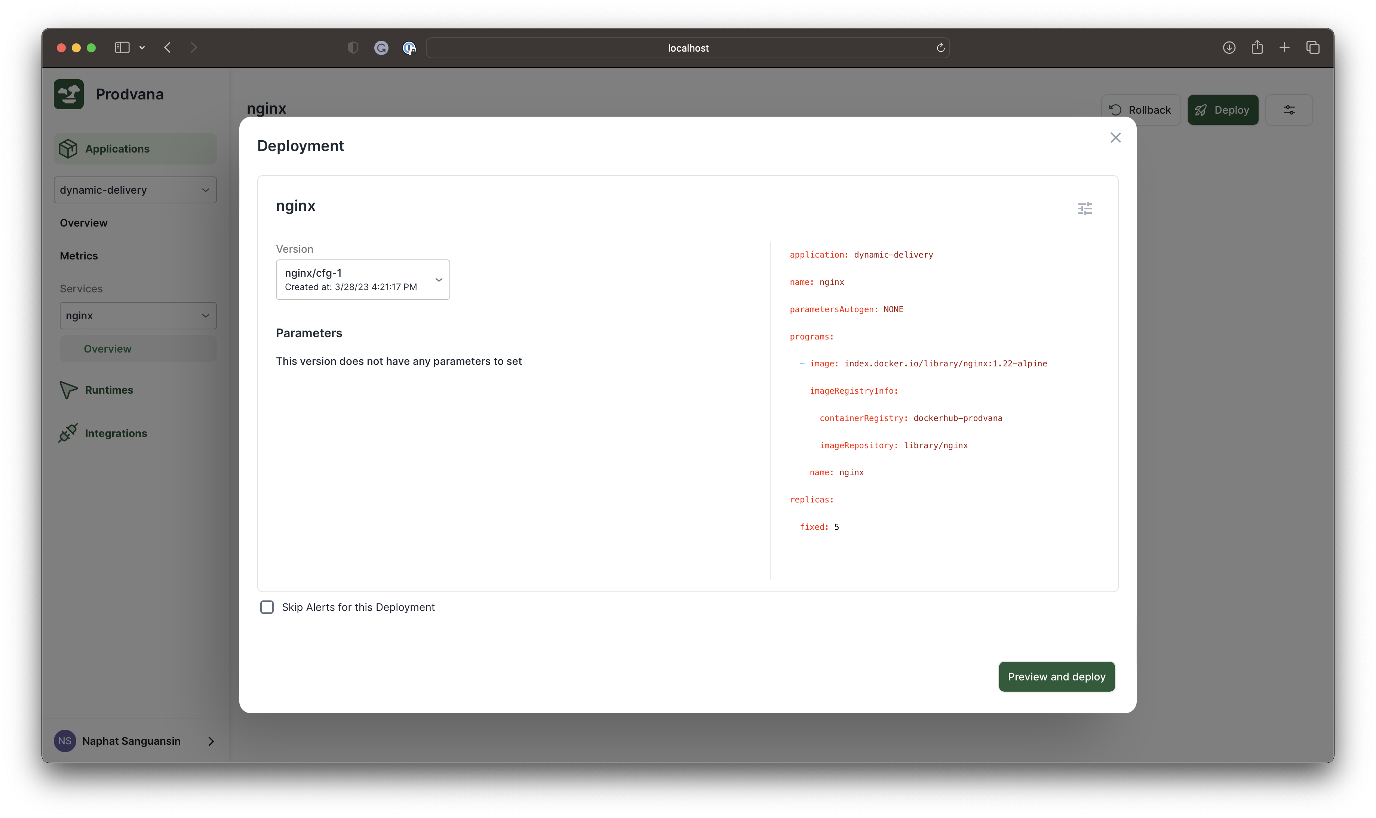
Task: Toggle the Safari sidebar icon
Action: [x=122, y=48]
